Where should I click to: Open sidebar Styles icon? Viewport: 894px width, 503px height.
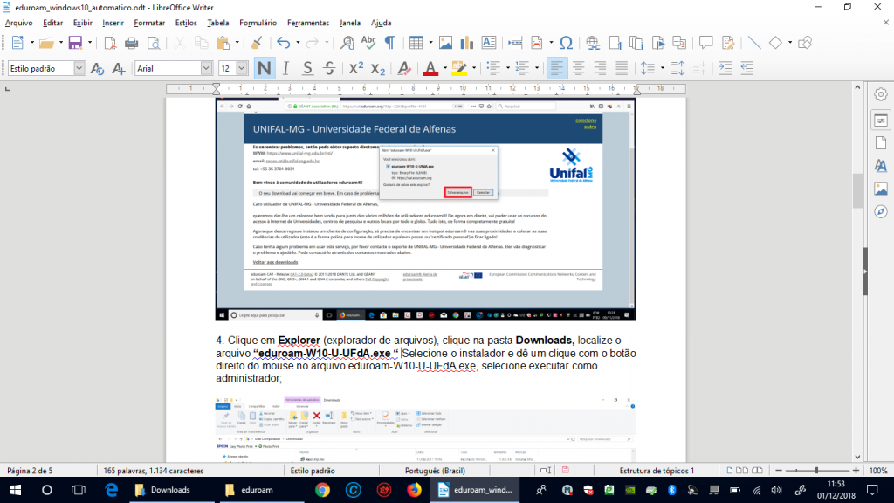[x=881, y=166]
